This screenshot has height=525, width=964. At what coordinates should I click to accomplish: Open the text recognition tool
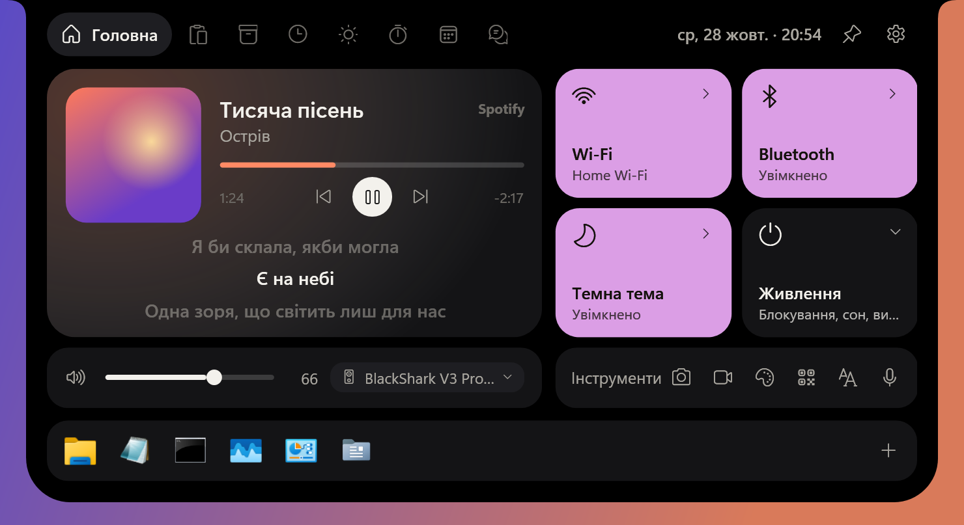tap(847, 377)
